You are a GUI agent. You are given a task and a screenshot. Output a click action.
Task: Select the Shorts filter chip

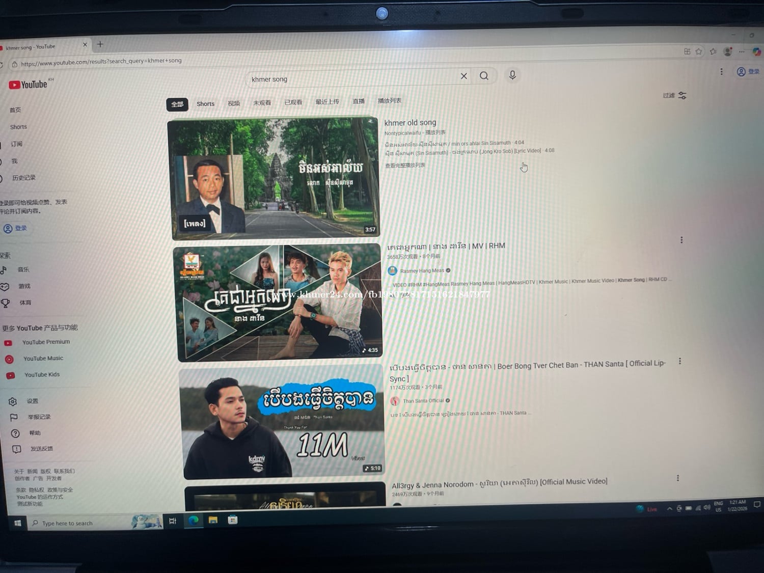[205, 104]
